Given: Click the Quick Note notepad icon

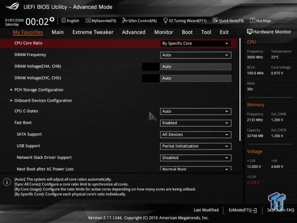Looking at the screenshot, I should (215, 20).
